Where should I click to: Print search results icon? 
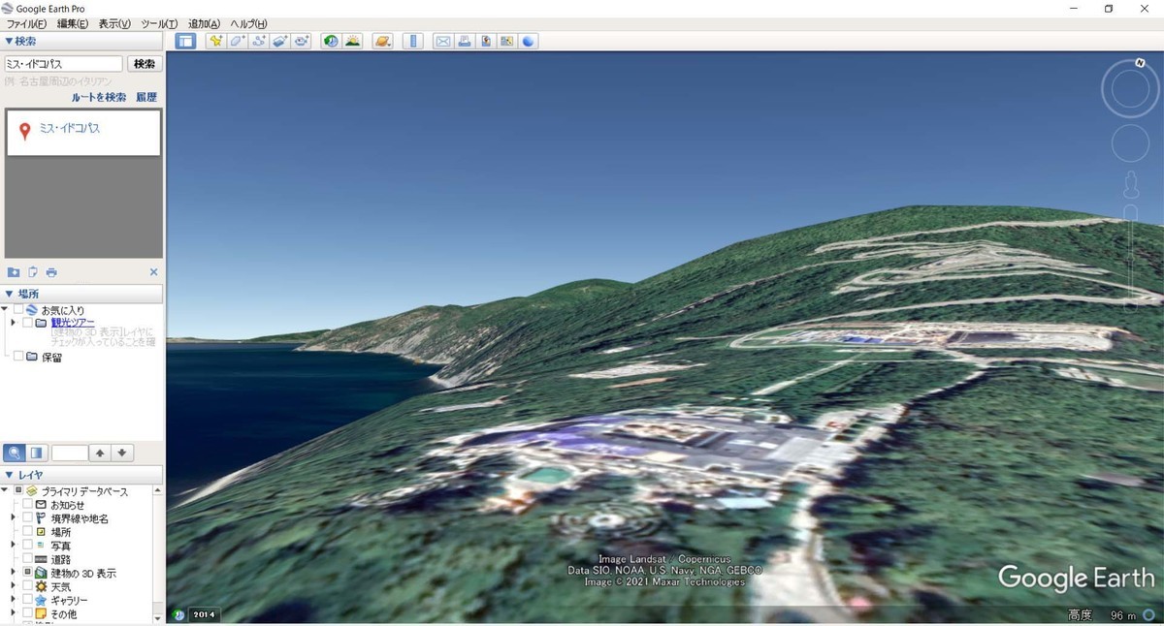(51, 272)
